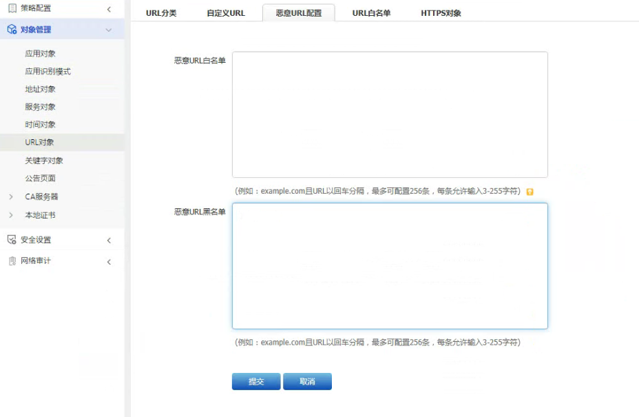
Task: Switch to the URL分类 tab
Action: point(161,13)
